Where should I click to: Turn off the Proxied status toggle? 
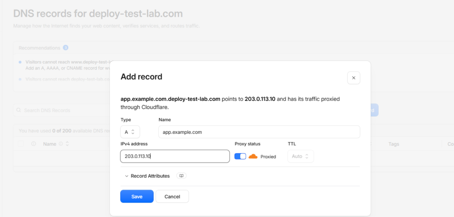tap(240, 156)
